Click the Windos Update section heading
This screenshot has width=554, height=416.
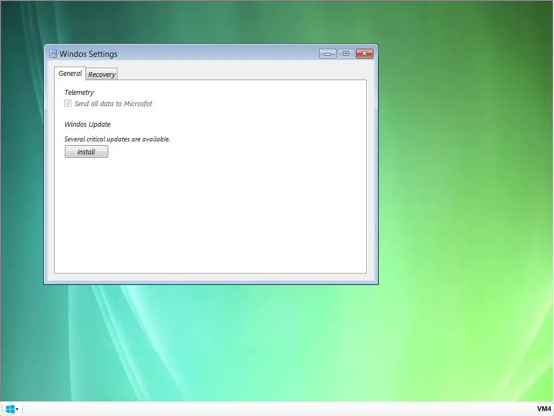tap(87, 124)
